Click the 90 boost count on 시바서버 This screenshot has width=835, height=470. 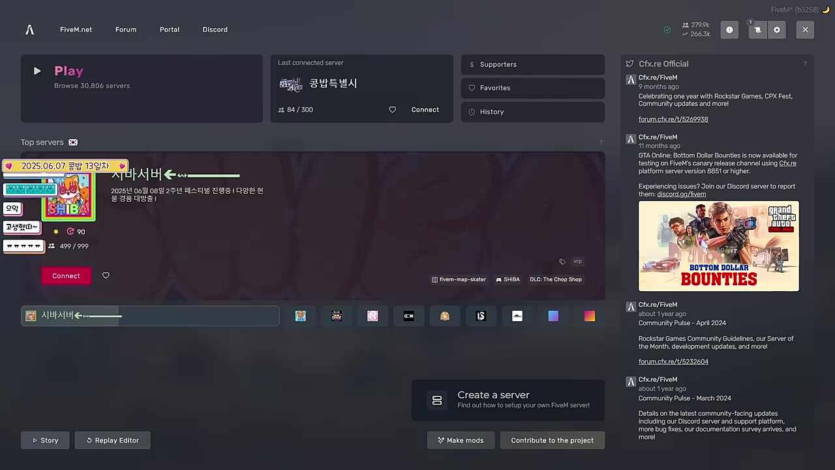pyautogui.click(x=81, y=232)
